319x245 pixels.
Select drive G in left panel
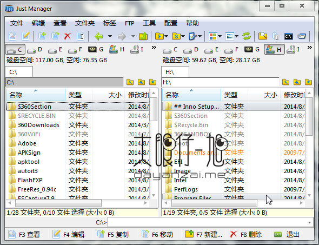(x=96, y=49)
